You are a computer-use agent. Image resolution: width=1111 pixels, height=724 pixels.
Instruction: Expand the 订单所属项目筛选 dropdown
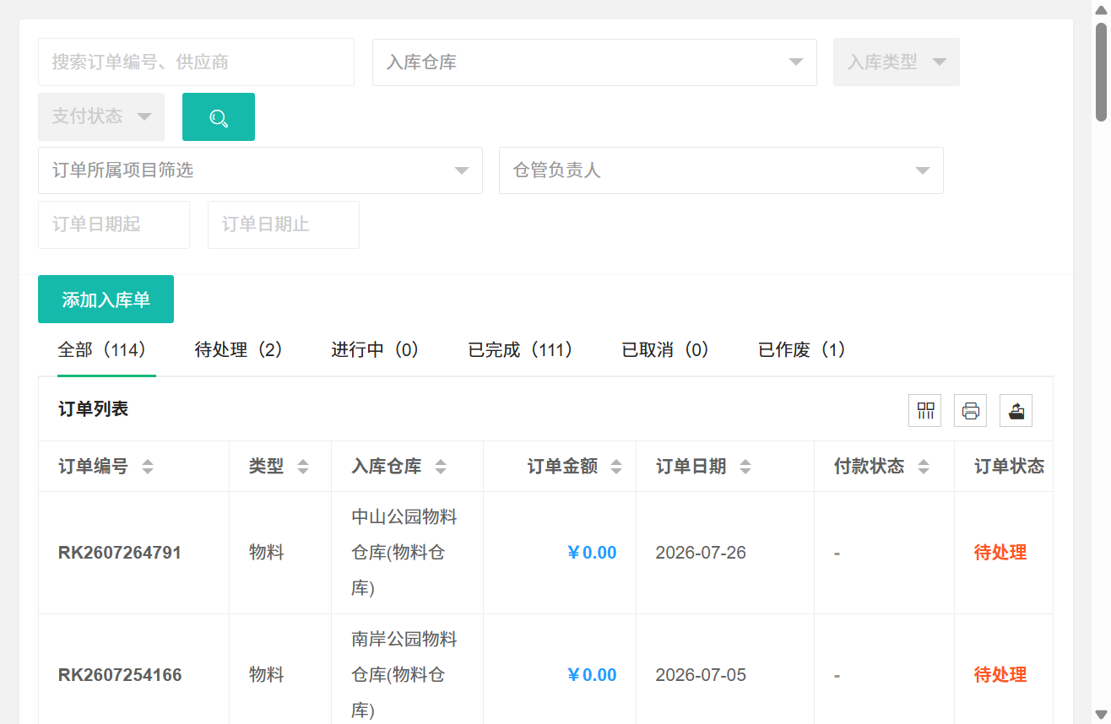click(260, 170)
